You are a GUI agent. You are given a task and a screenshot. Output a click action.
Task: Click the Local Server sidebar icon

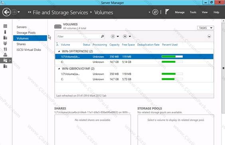pyautogui.click(x=5, y=32)
